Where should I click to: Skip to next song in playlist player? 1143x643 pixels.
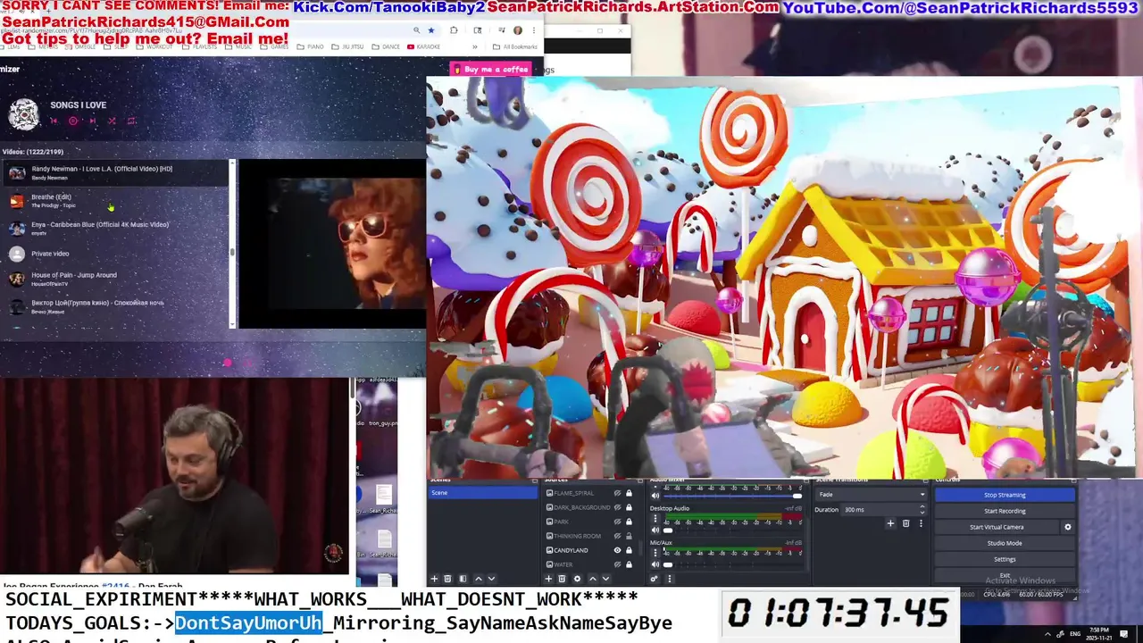pyautogui.click(x=92, y=121)
